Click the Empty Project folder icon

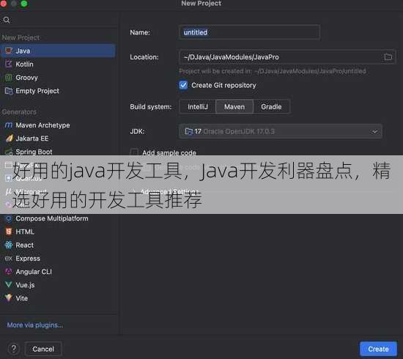[9, 91]
